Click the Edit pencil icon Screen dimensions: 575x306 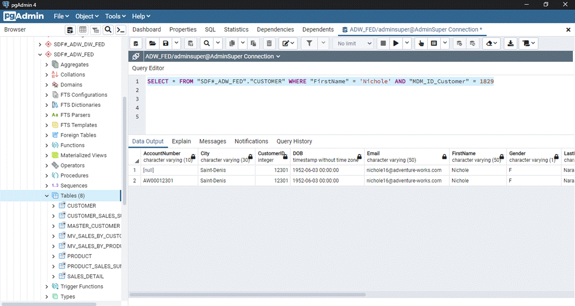(x=288, y=44)
